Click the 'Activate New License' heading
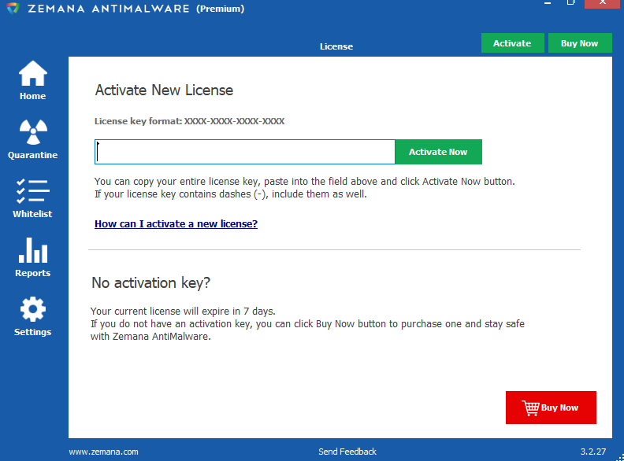The height and width of the screenshot is (461, 624). [x=164, y=90]
